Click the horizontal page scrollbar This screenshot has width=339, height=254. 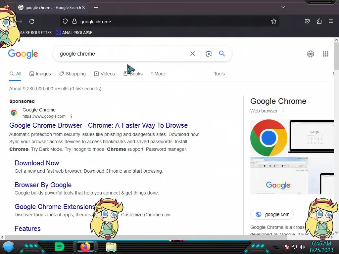pos(145,237)
